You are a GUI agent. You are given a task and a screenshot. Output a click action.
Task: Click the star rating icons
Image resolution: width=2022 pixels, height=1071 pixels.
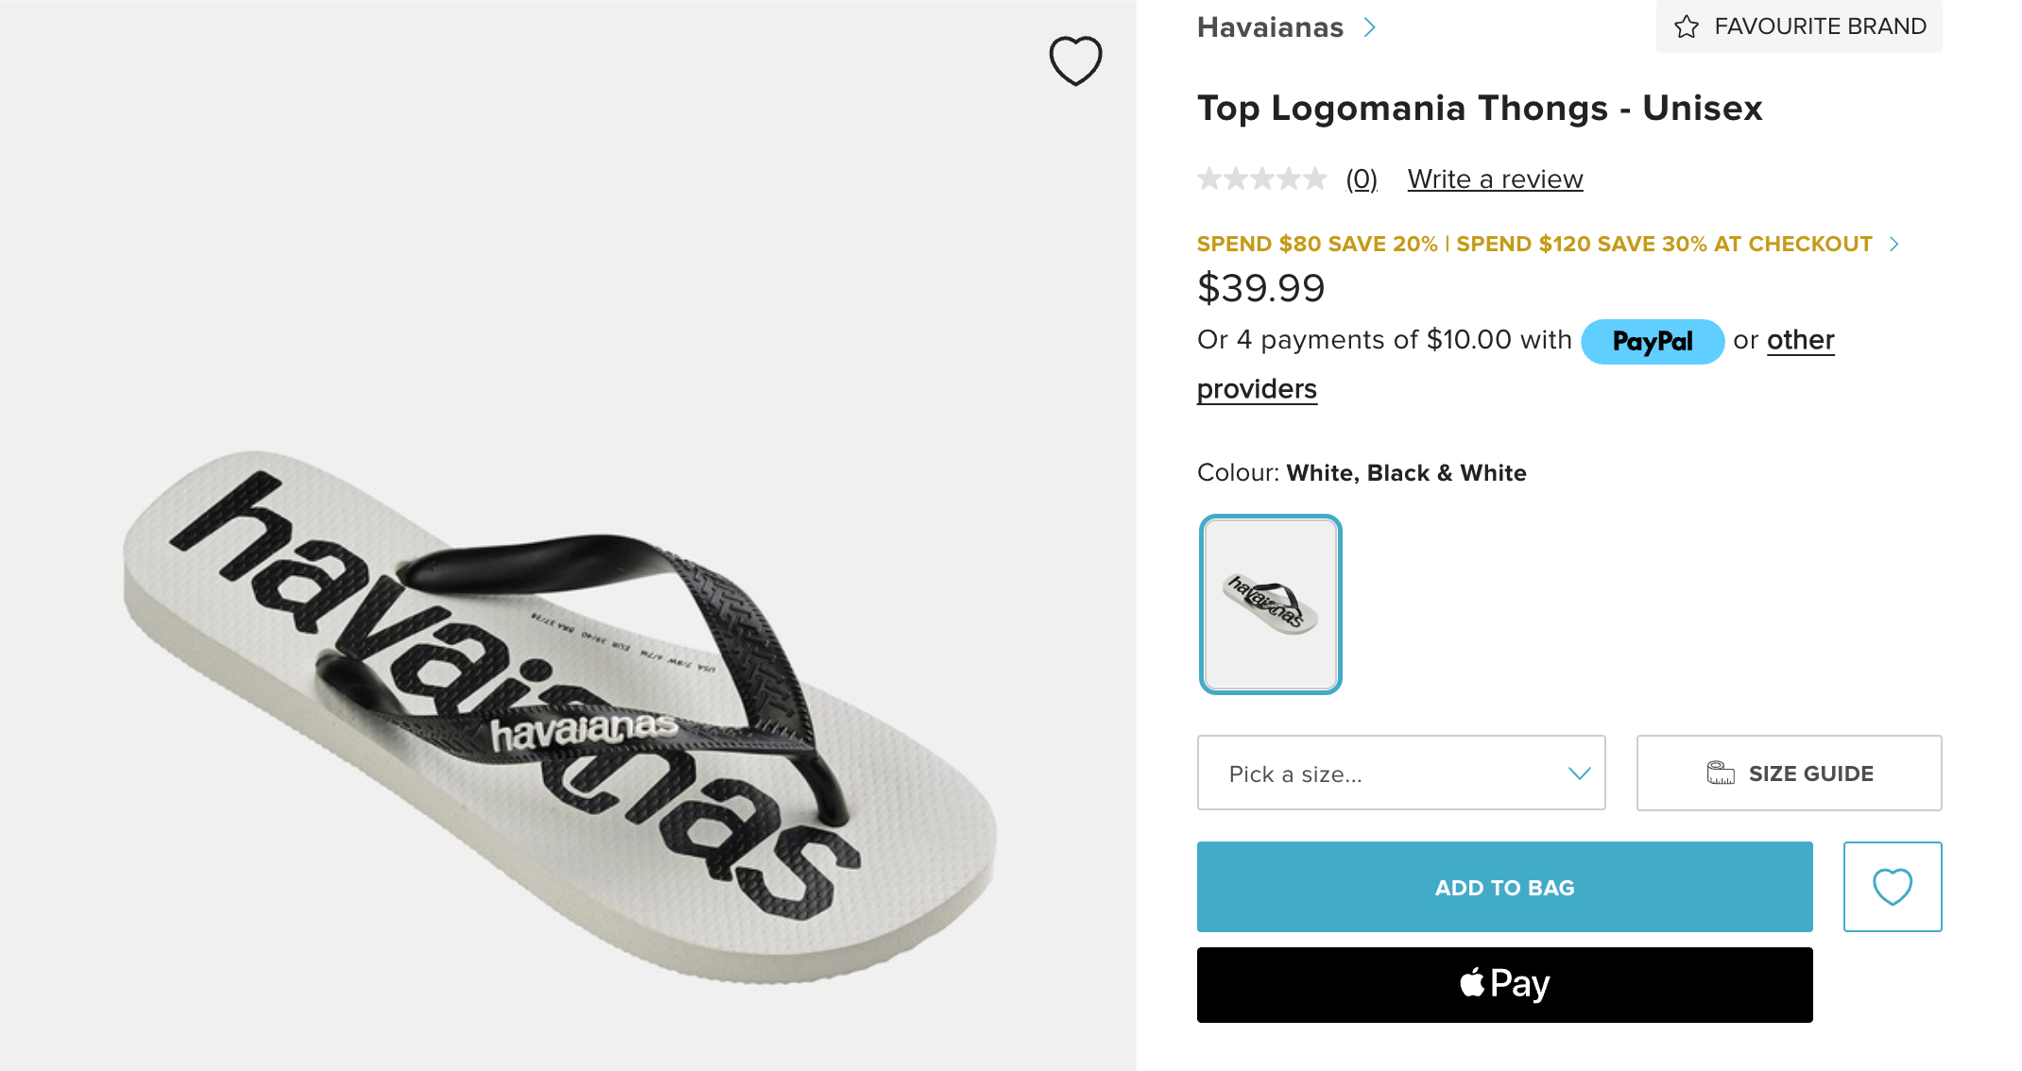click(1261, 178)
